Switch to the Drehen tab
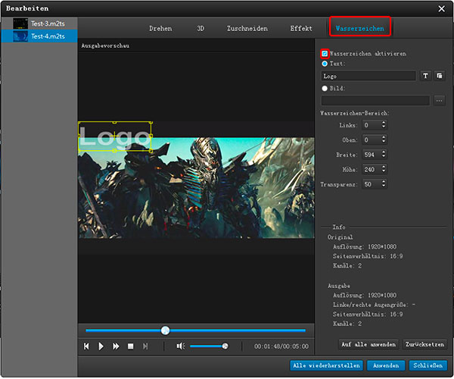Viewport: 454px width, 379px height. [160, 28]
